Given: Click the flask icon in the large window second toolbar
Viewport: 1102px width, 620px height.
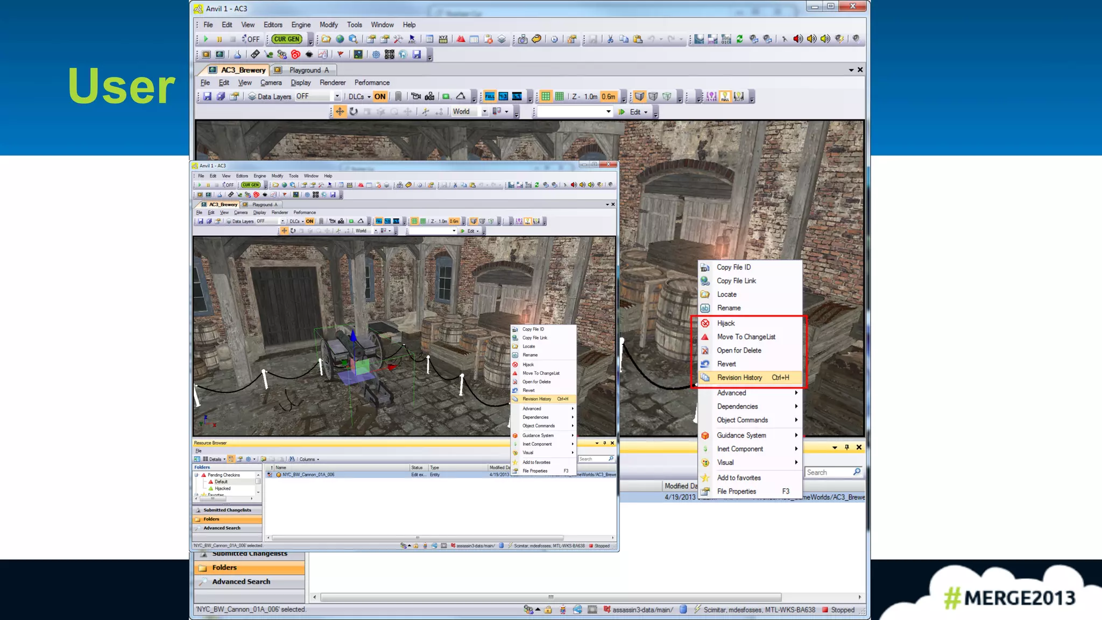Looking at the screenshot, I should (x=237, y=54).
